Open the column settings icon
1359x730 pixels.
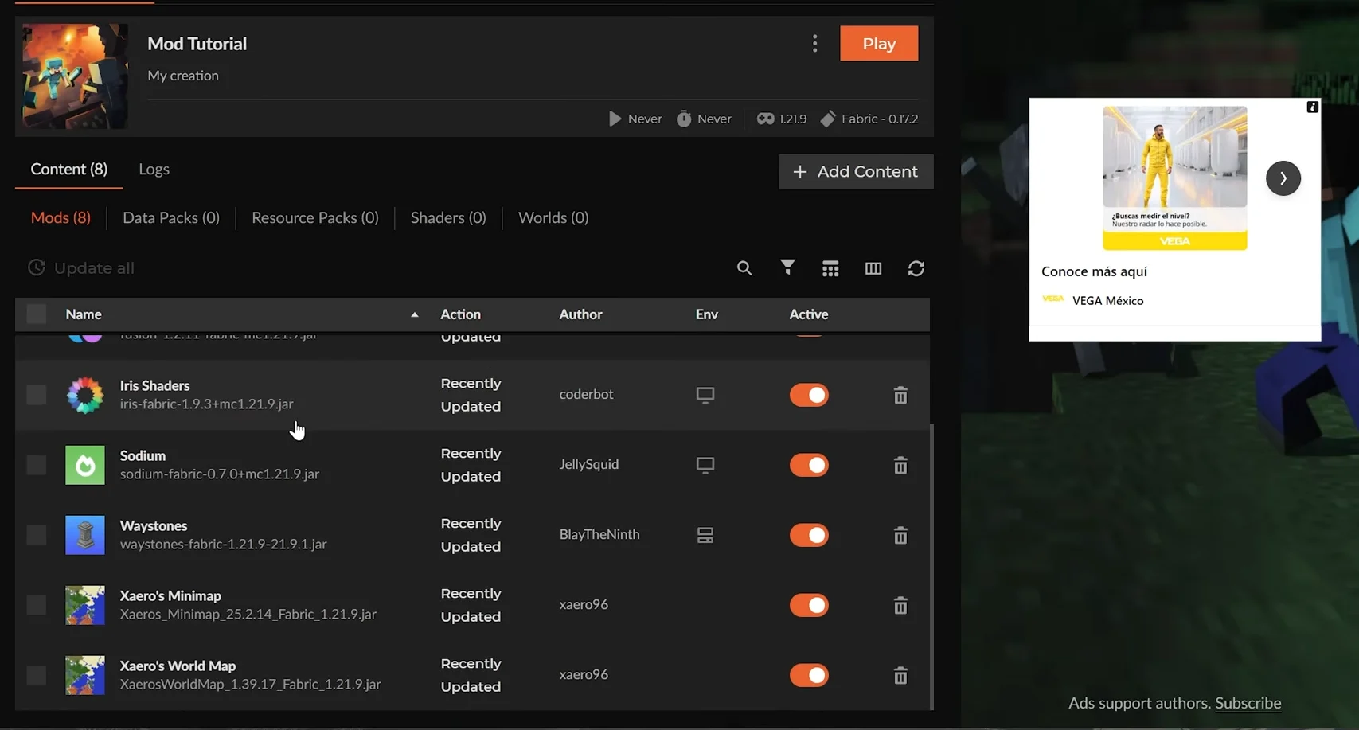click(x=873, y=269)
